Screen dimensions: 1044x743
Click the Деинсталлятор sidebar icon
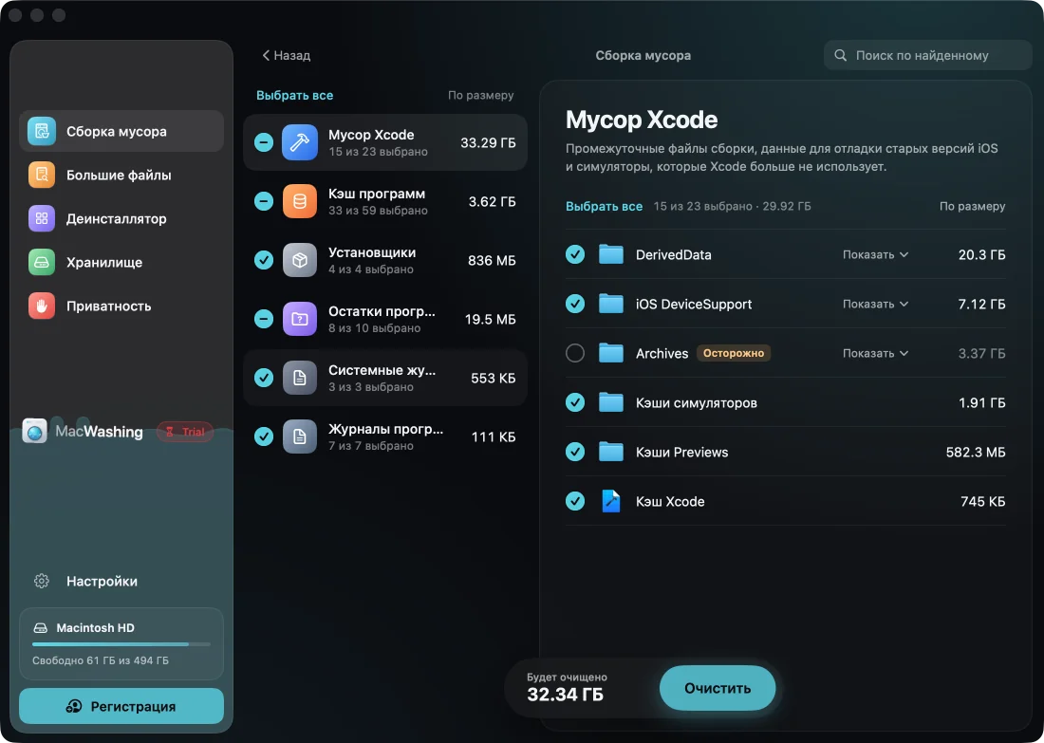point(41,218)
